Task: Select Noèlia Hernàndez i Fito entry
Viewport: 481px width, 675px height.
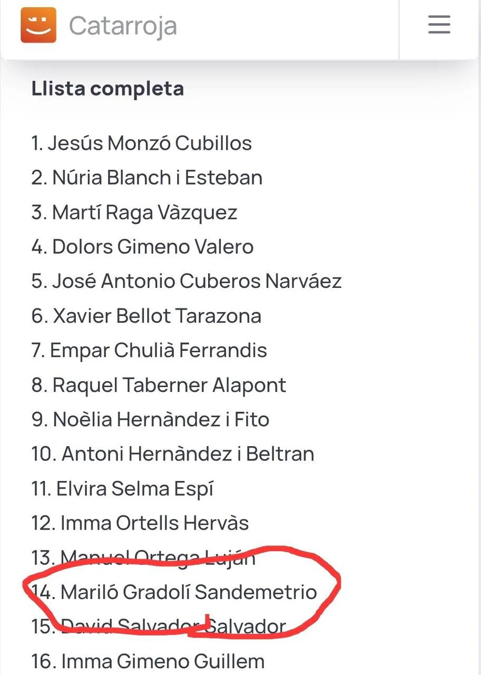Action: [150, 420]
